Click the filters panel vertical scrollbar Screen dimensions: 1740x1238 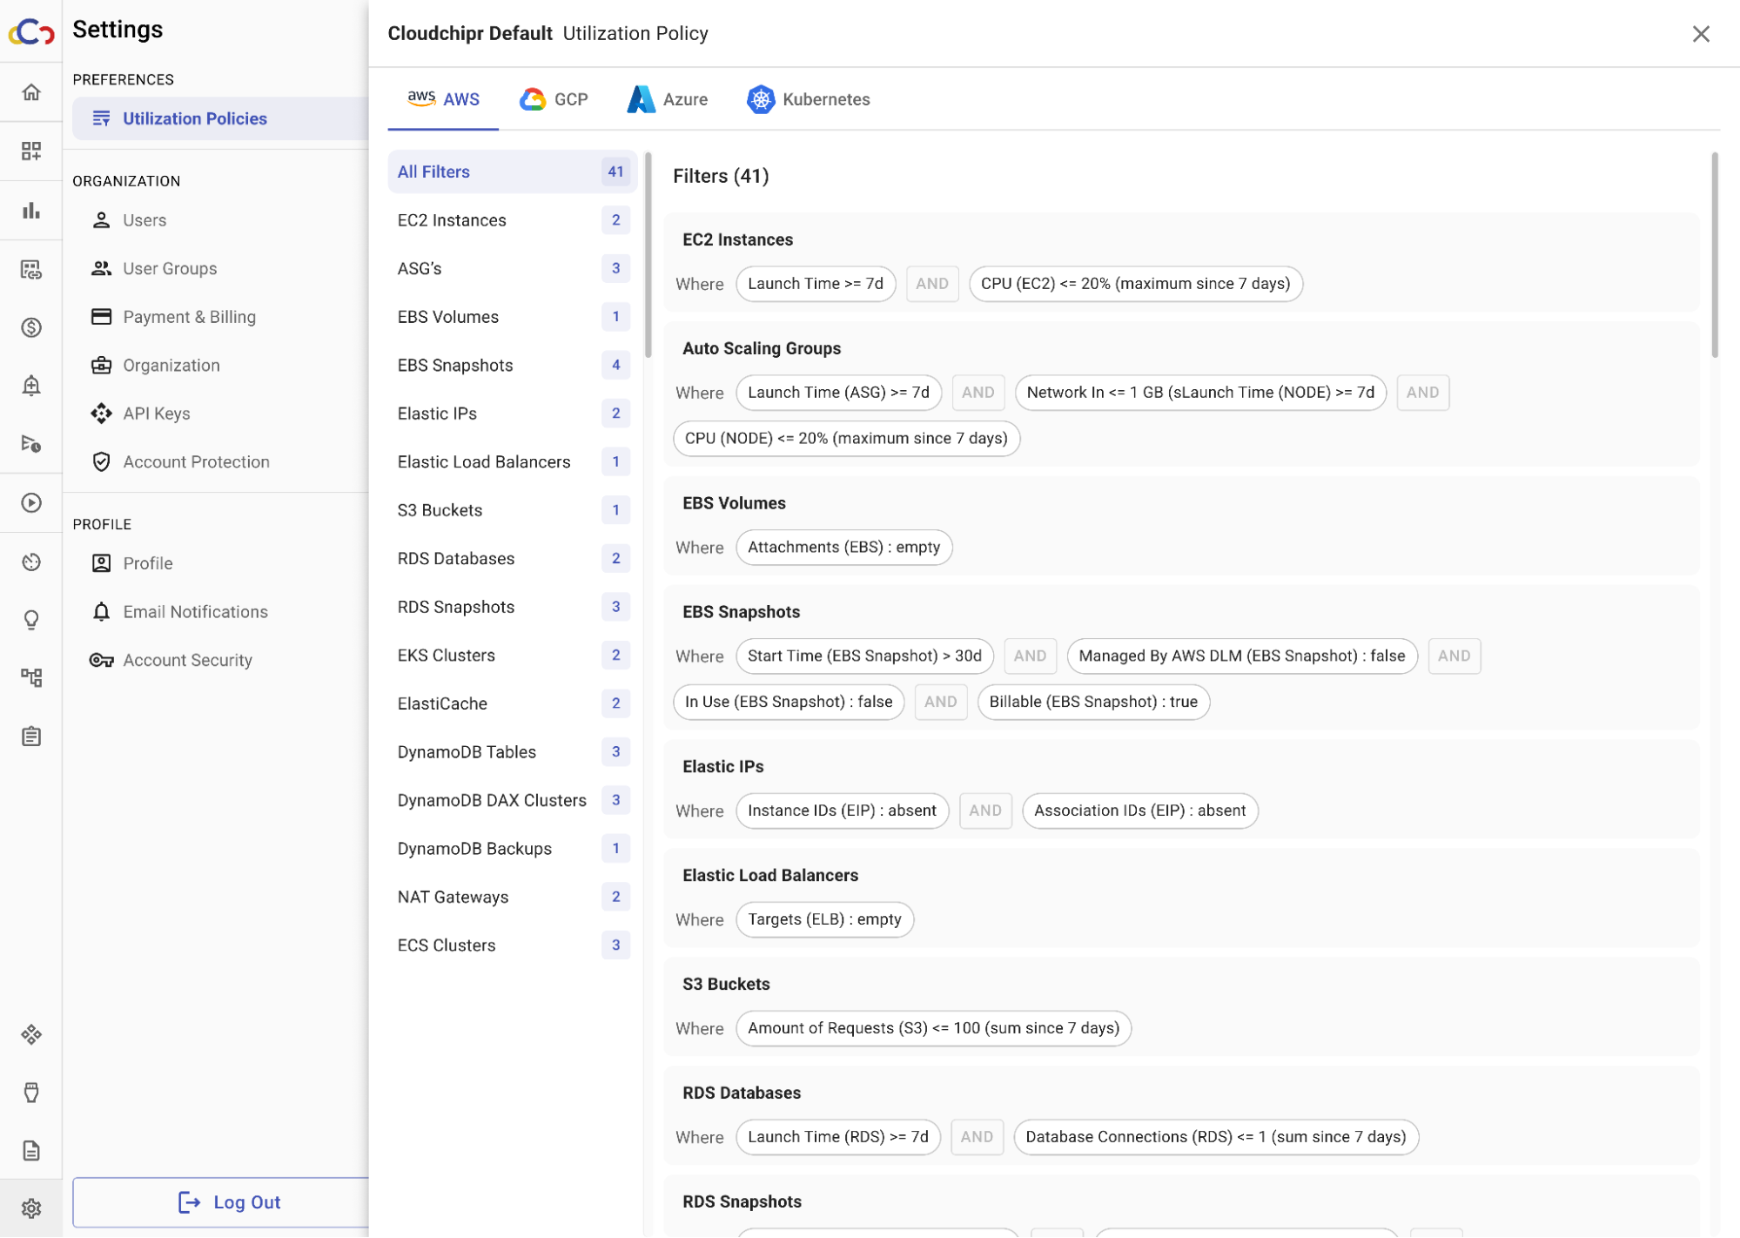pos(1714,255)
